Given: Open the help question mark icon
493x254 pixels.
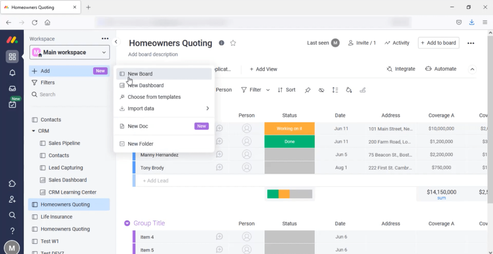Looking at the screenshot, I should tap(12, 231).
